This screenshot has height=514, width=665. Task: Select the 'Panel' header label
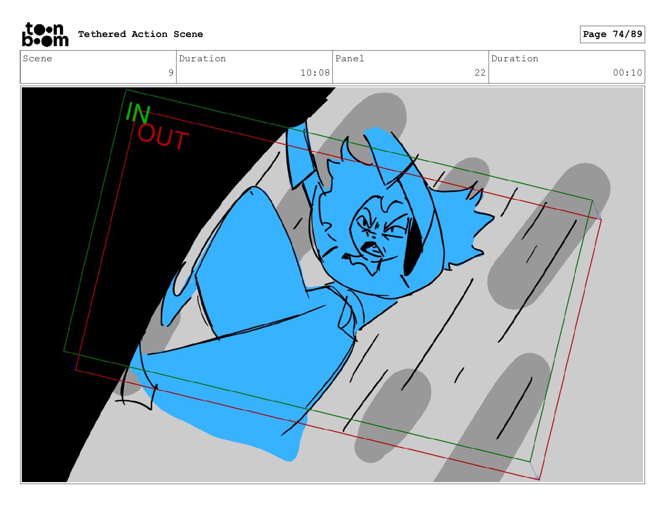click(350, 58)
